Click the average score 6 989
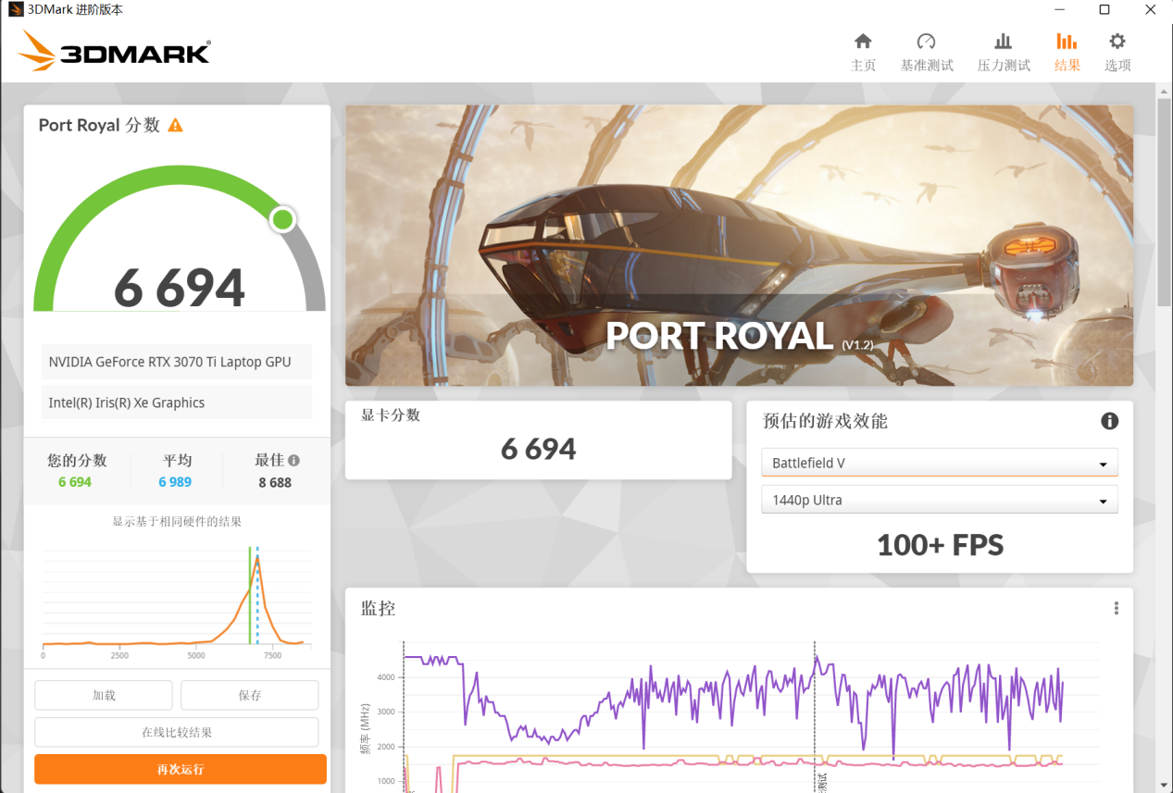 pos(175,482)
